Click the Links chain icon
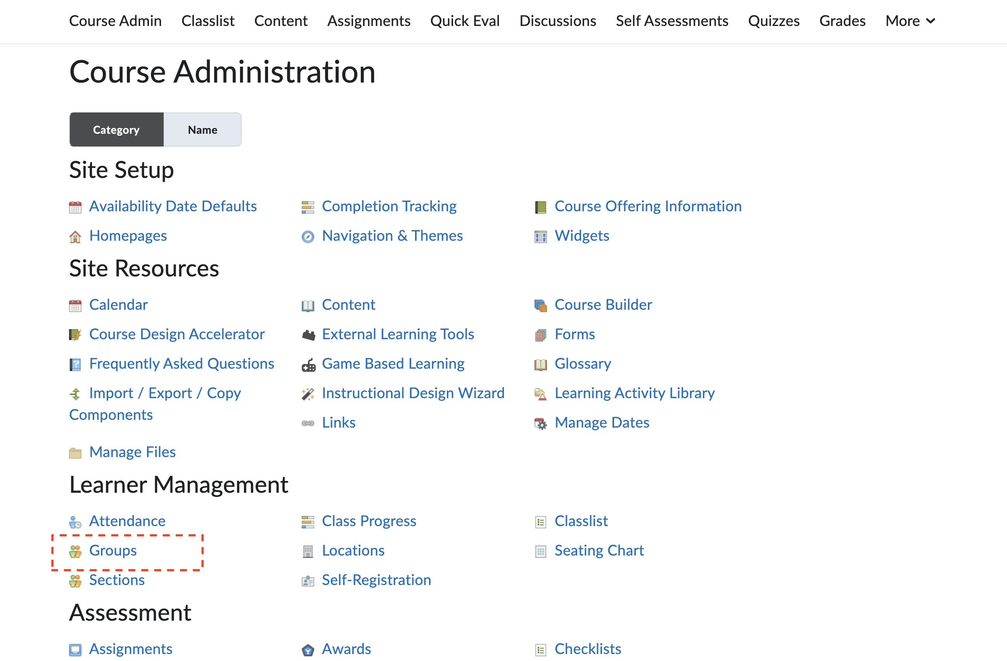This screenshot has height=661, width=1007. pyautogui.click(x=308, y=424)
